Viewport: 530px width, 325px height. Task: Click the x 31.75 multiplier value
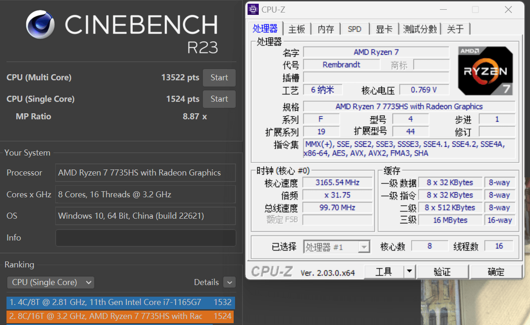click(337, 195)
